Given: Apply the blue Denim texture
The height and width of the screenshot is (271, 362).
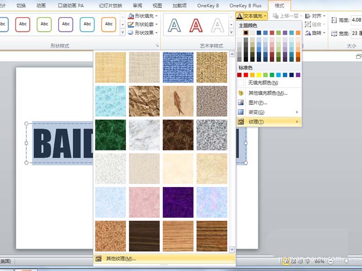Looking at the screenshot, I should coord(178,67).
